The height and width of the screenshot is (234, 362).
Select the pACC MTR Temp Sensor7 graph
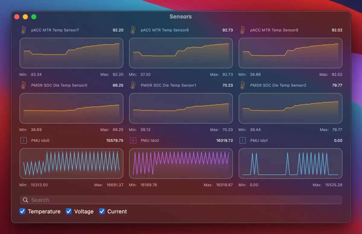coord(71,53)
